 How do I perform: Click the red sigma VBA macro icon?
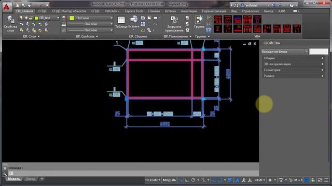pyautogui.click(x=218, y=29)
